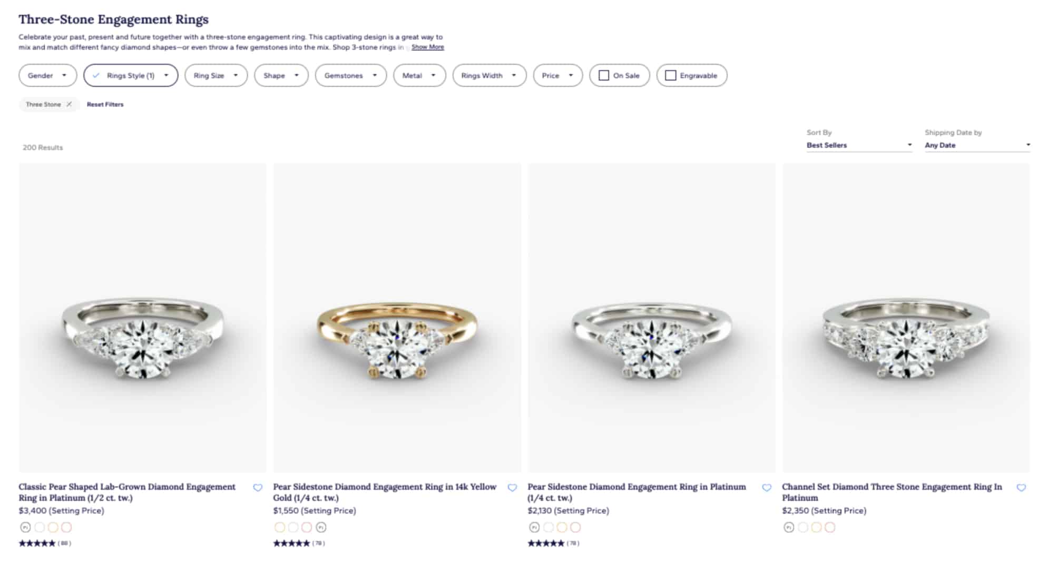Viewport: 1058px width, 572px height.
Task: Open the Gender filter dropdown
Action: pos(47,75)
